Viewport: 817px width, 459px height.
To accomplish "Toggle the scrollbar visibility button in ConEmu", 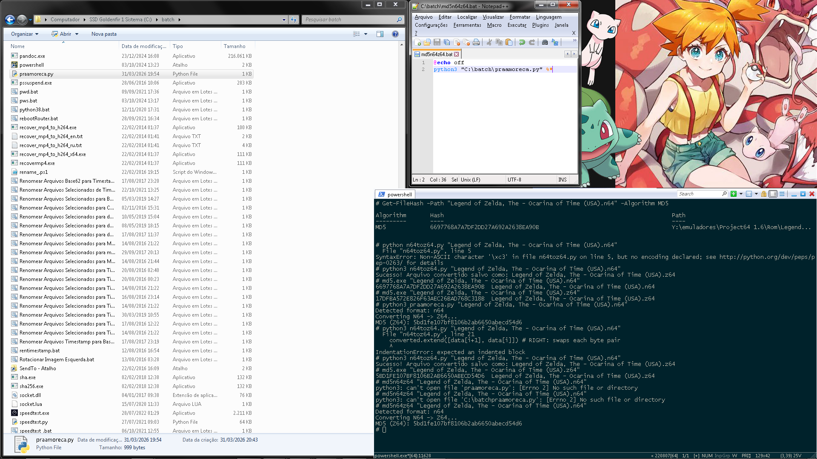I will pyautogui.click(x=773, y=194).
